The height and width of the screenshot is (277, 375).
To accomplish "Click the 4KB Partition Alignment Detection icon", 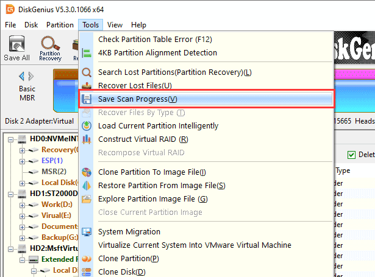I will (x=87, y=53).
